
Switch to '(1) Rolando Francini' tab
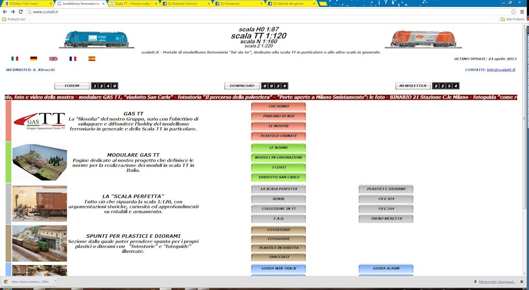click(x=185, y=4)
